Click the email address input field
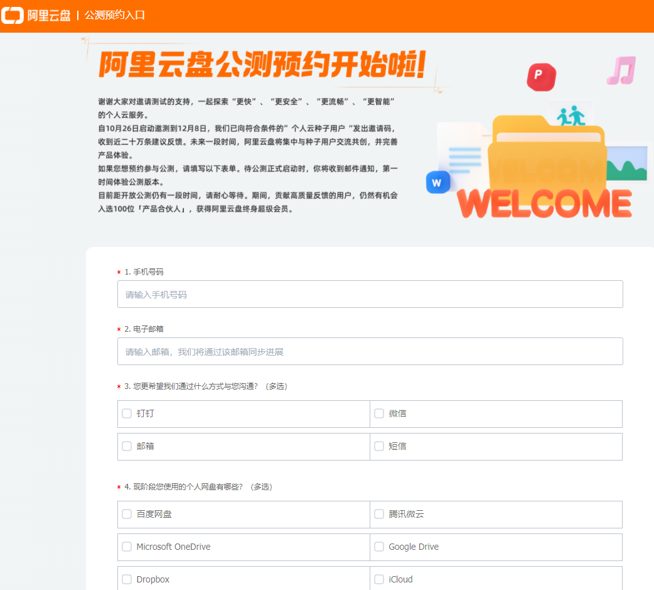654x590 pixels. click(x=370, y=351)
